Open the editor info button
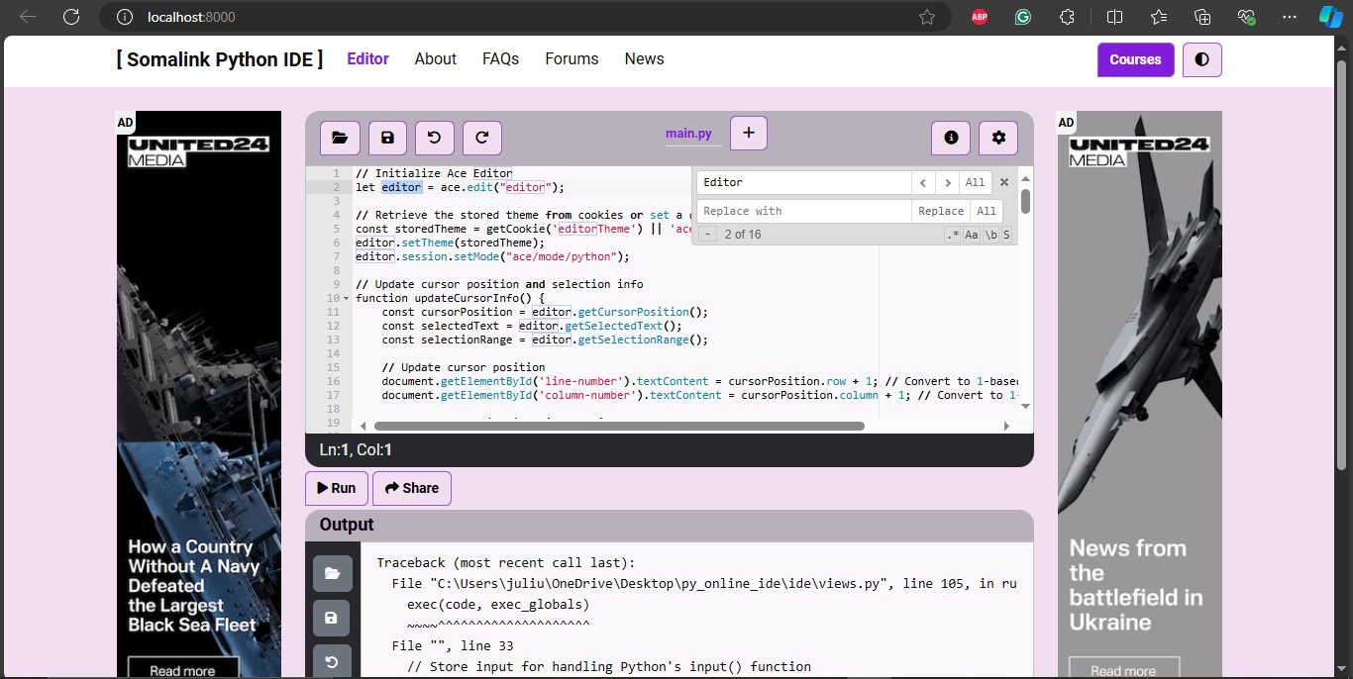This screenshot has width=1353, height=679. (951, 139)
